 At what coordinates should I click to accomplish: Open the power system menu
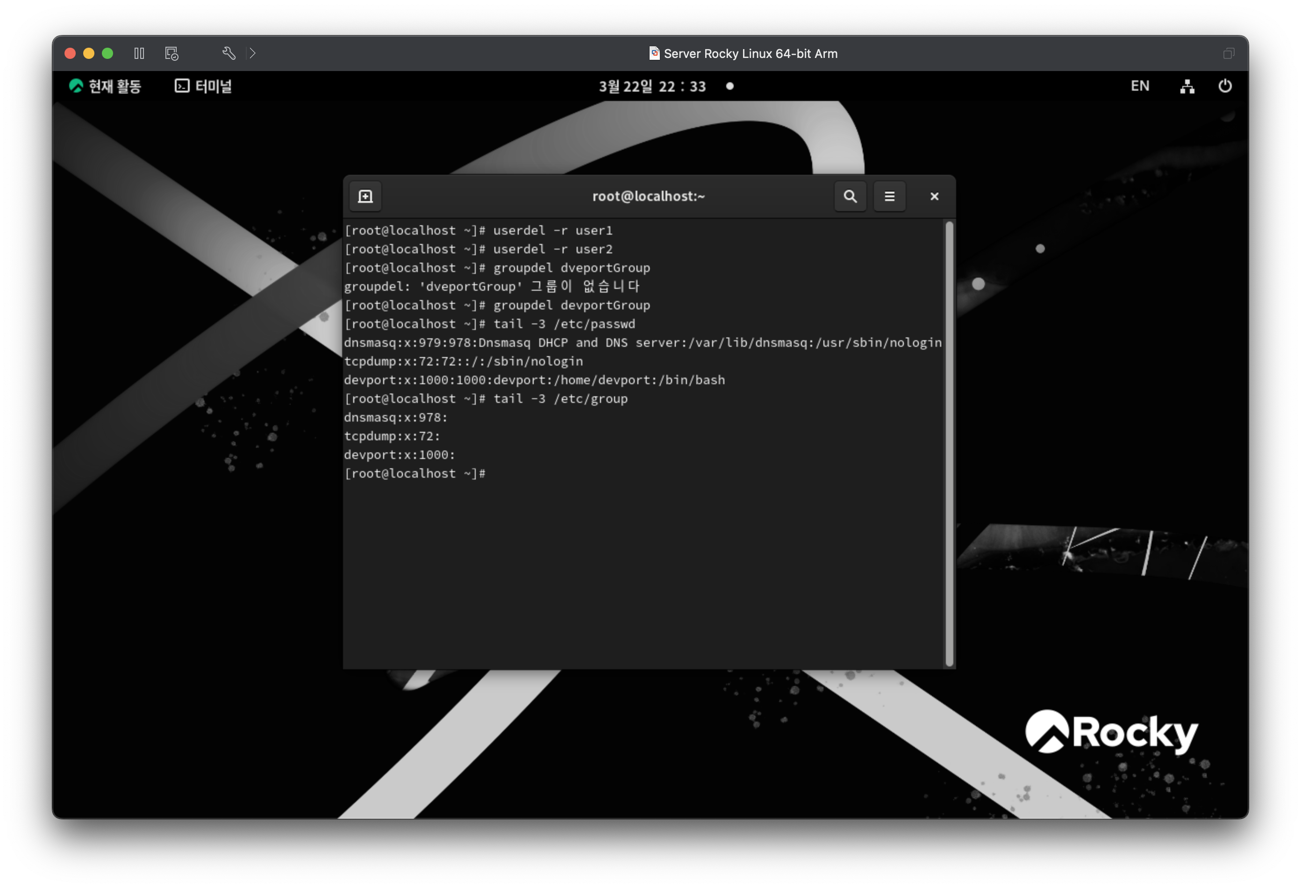(1225, 86)
